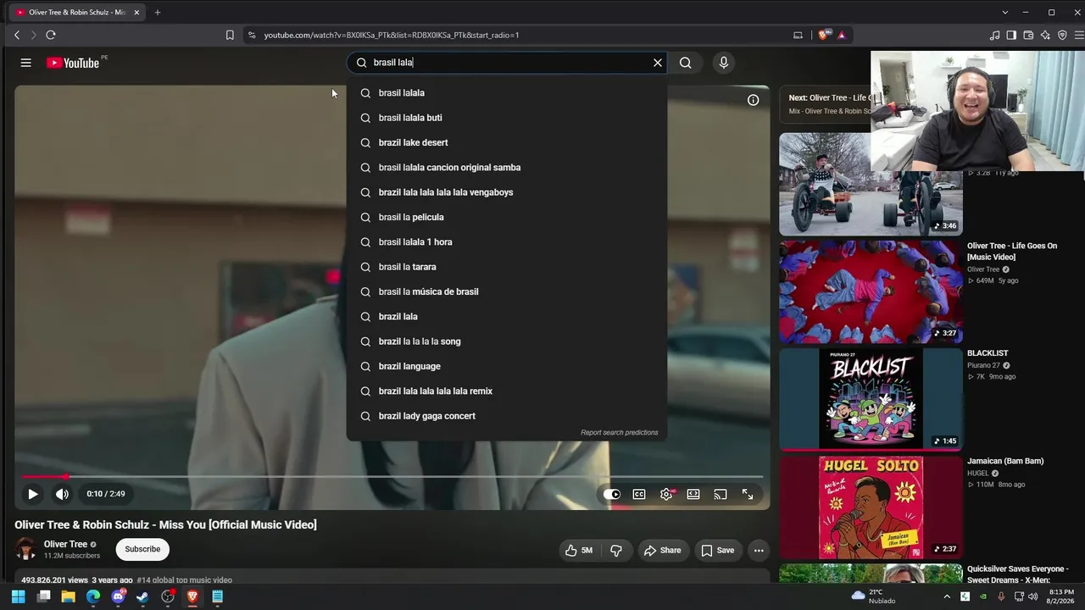
Task: Submit search with the magnifier button
Action: (685, 63)
